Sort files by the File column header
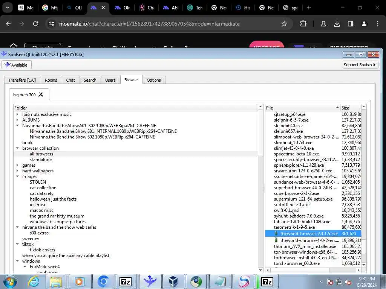This screenshot has height=289, width=386. coord(303,108)
